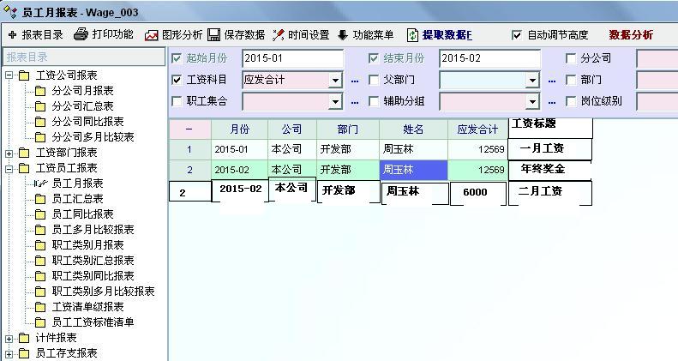678x361 pixels.
Task: Open 时间设置 toolbar icon
Action: click(x=279, y=35)
